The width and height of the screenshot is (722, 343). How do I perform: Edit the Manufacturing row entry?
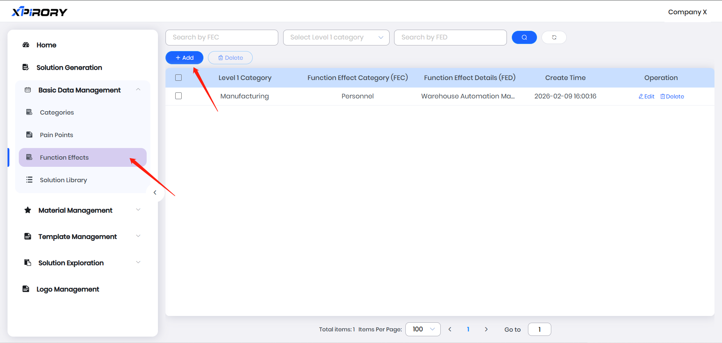646,97
